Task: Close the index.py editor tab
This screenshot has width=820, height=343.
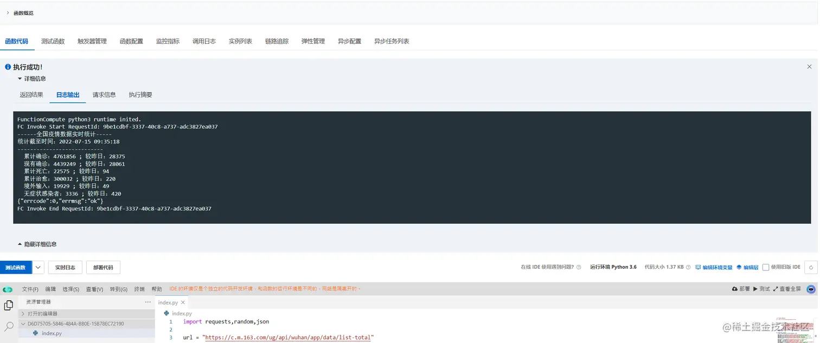Action: point(183,302)
